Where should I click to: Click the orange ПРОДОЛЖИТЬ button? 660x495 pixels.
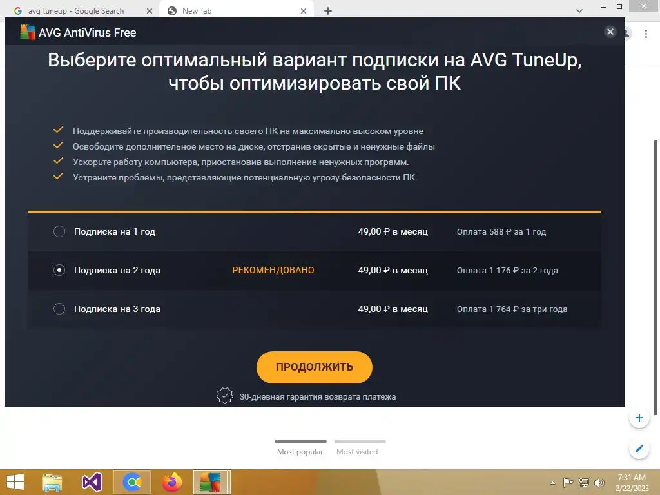(x=315, y=367)
